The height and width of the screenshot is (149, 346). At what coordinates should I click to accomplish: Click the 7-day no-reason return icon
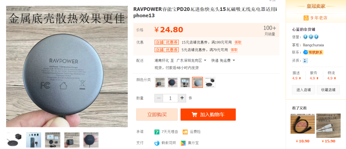(x=157, y=132)
